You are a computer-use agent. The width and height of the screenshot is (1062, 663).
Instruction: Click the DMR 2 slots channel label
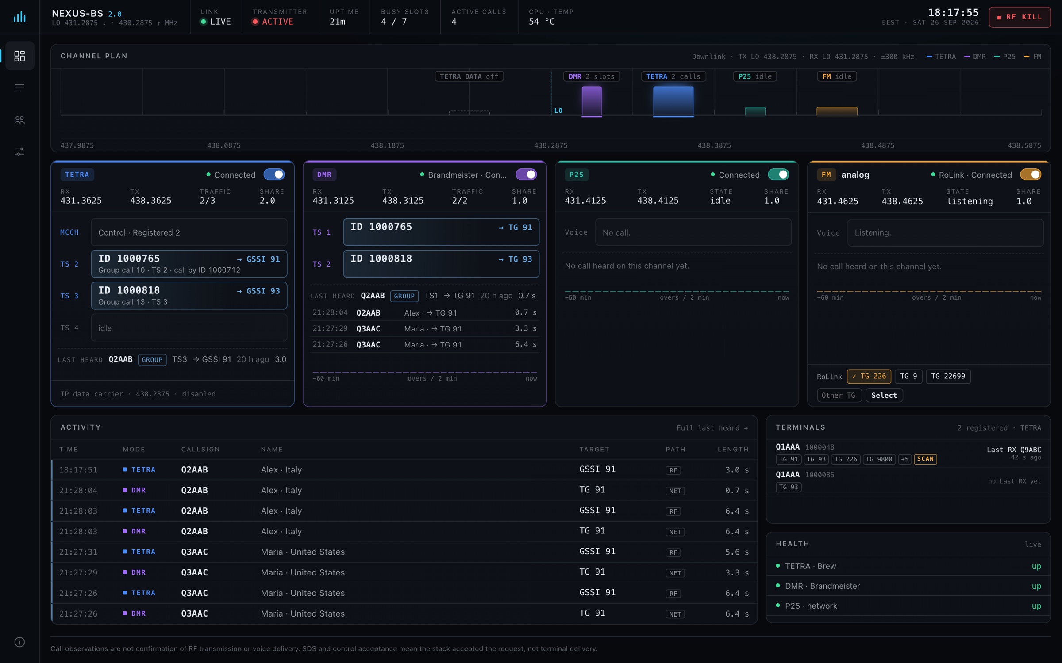(591, 76)
